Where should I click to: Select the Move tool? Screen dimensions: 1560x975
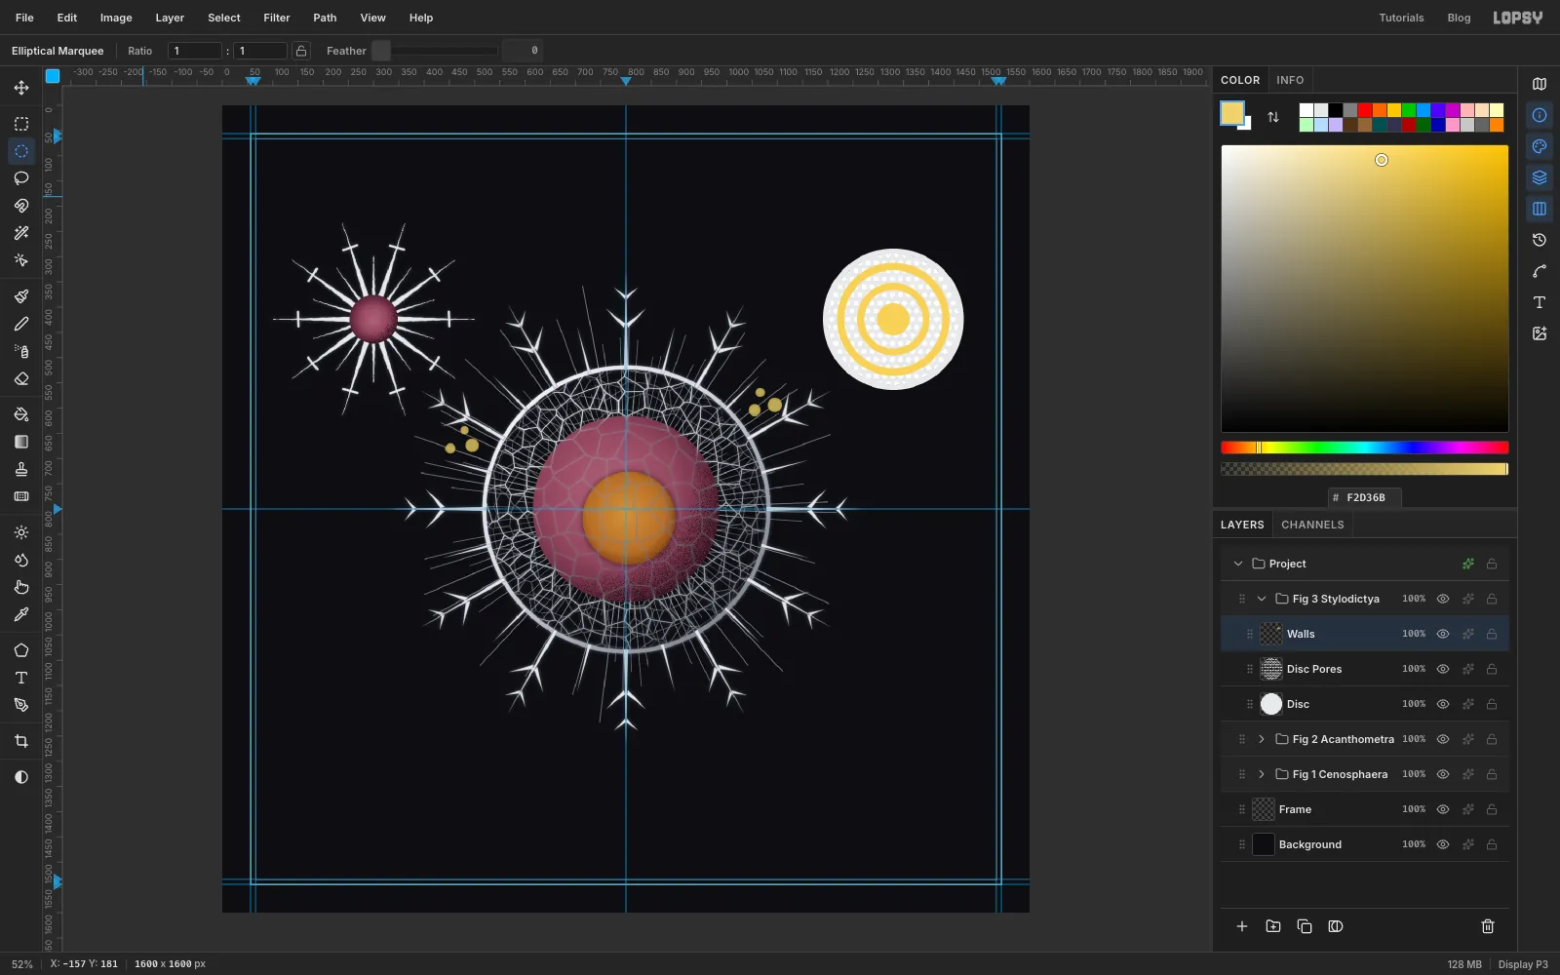pos(21,88)
